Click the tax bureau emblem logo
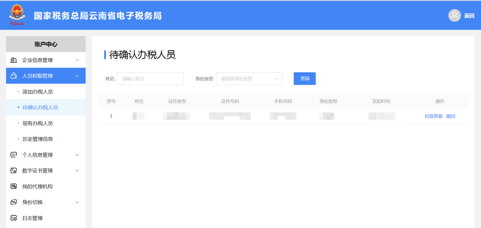Viewport: 481px width, 228px height. click(17, 15)
